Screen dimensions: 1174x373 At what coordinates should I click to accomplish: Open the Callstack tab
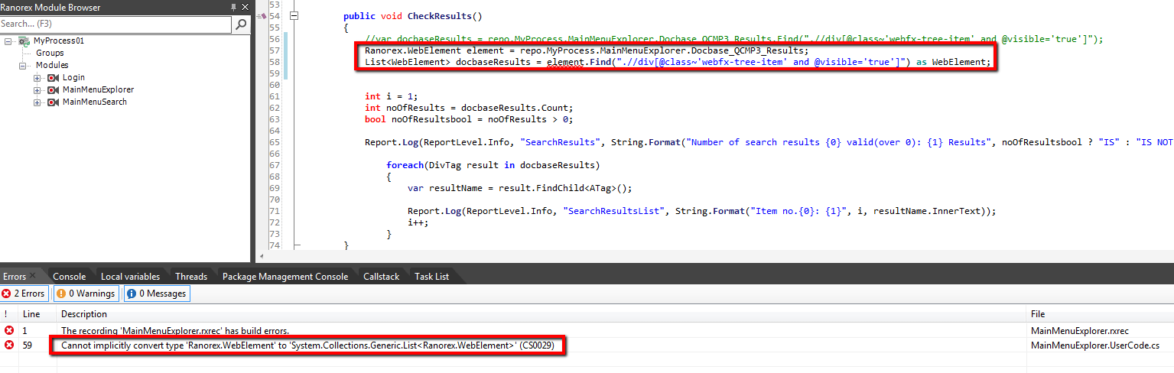[381, 277]
